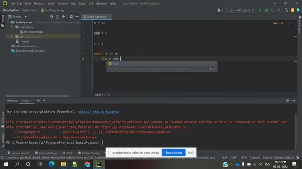The image size is (302, 169).
Task: Open Python Console tool window
Action: tap(89, 153)
